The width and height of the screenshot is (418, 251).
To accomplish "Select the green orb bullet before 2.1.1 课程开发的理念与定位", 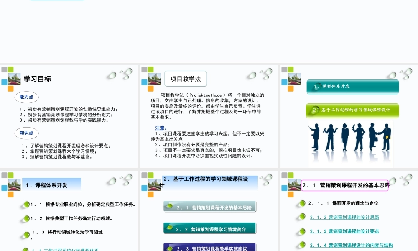I will point(301,204).
